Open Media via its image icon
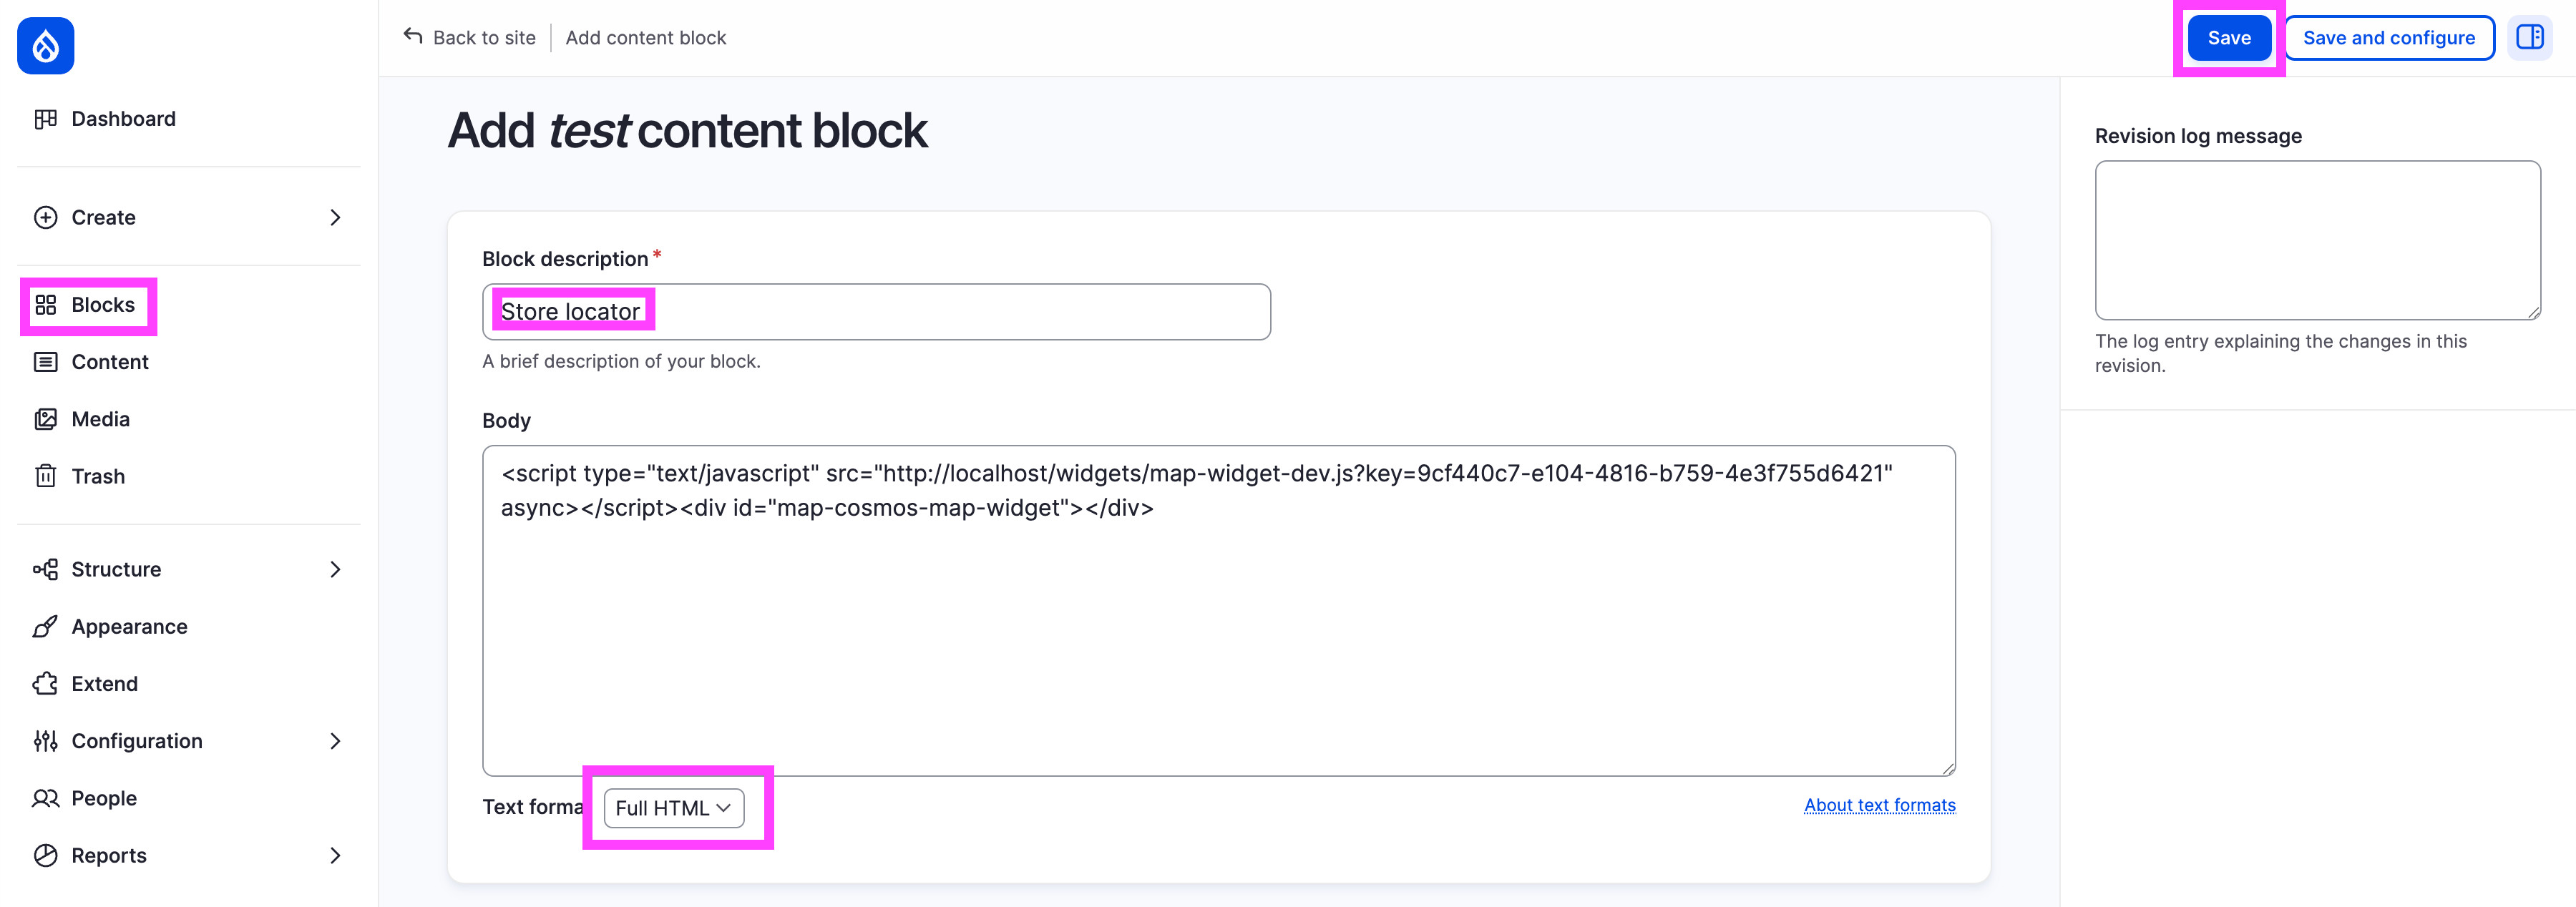 (x=46, y=419)
